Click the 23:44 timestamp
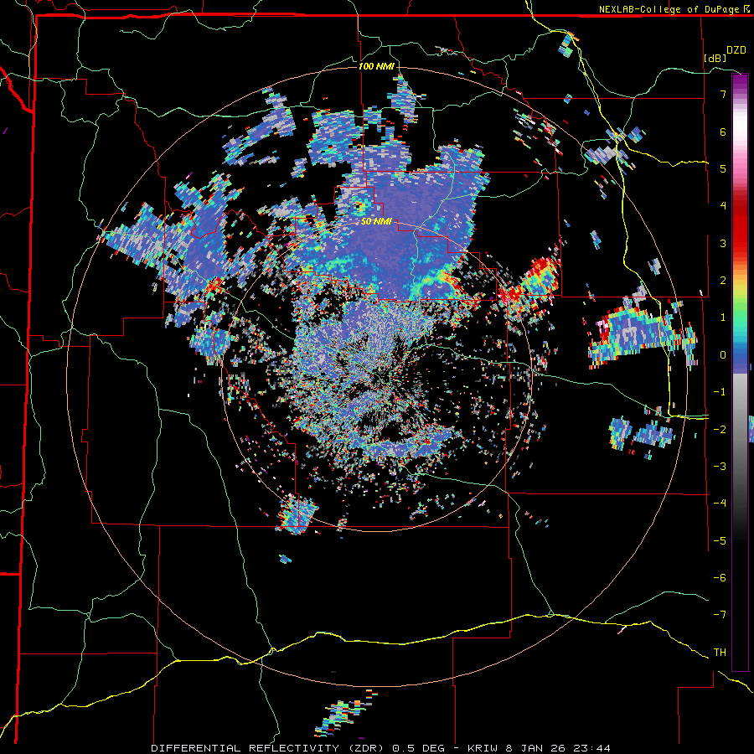This screenshot has height=754, width=754. click(592, 748)
